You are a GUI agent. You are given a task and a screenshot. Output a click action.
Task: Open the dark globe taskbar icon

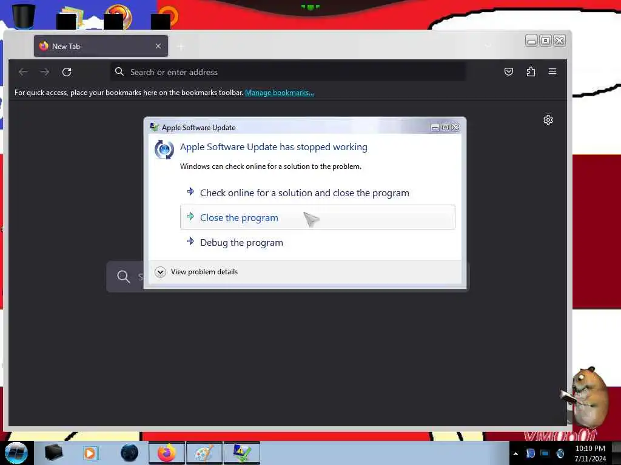[130, 453]
